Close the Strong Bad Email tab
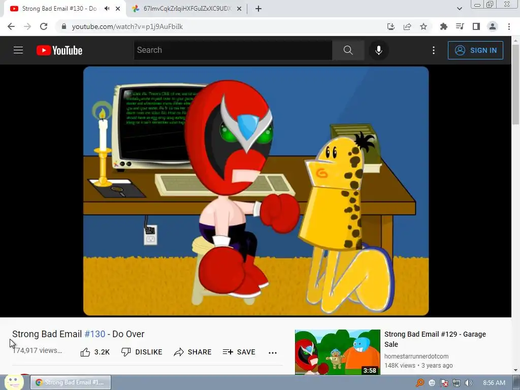Viewport: 520px width, 390px height. point(118,9)
